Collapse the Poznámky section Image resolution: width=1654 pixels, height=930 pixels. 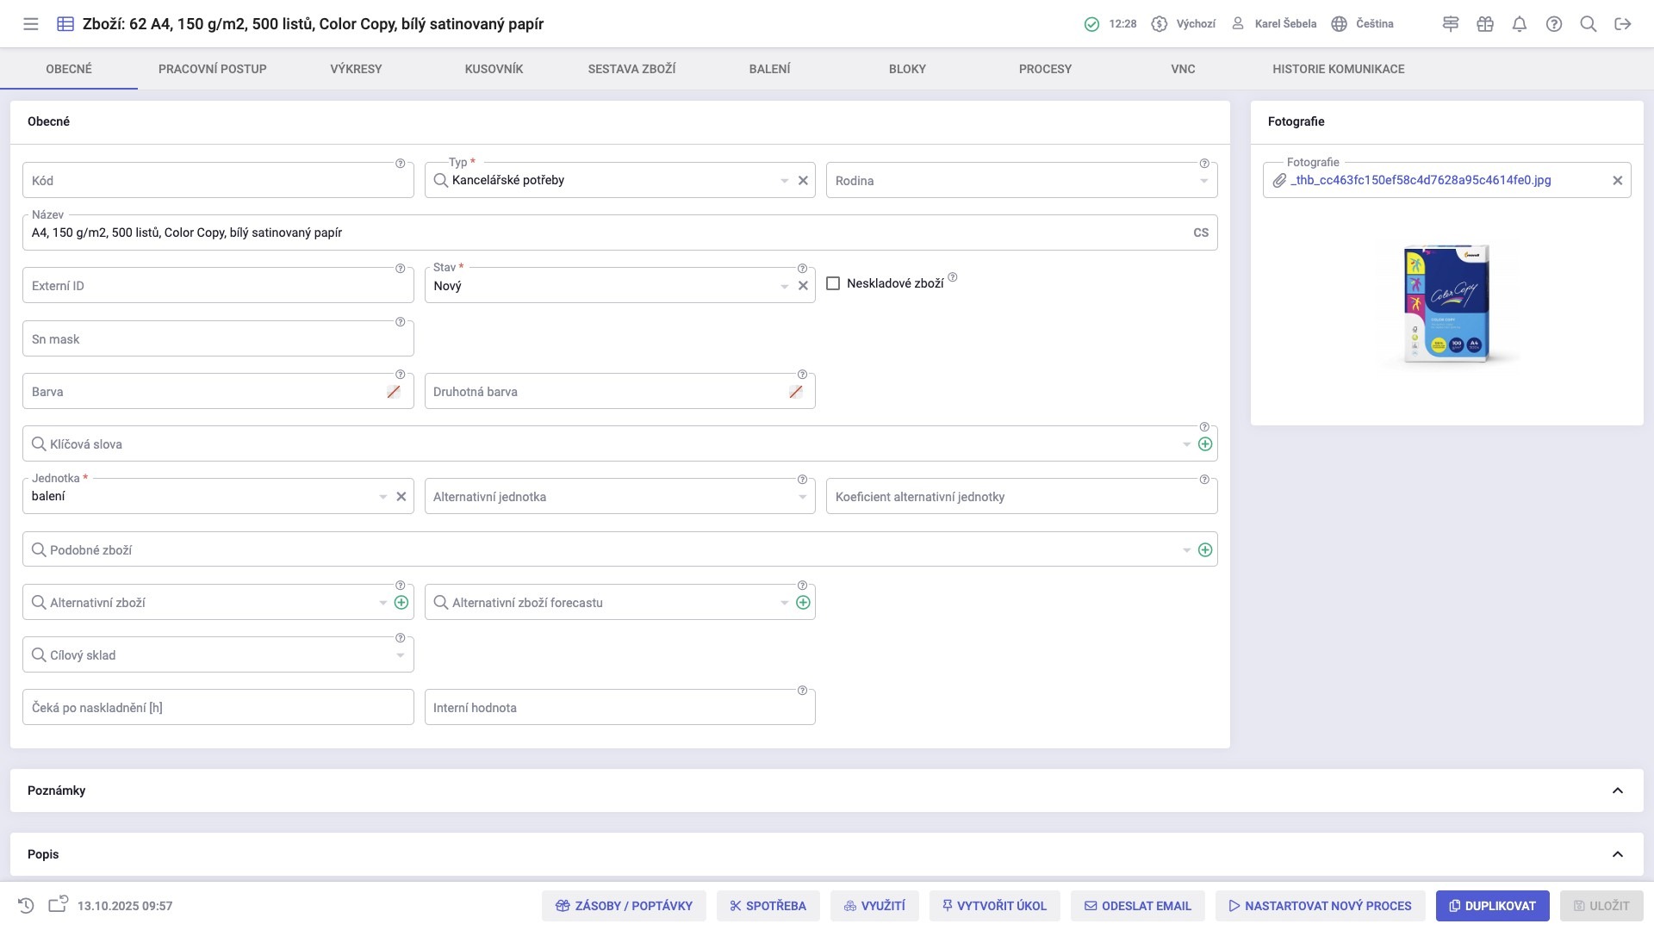point(1618,790)
